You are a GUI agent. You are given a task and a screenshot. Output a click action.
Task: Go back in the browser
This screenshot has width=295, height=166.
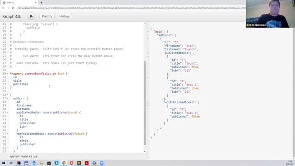click(x=3, y=8)
